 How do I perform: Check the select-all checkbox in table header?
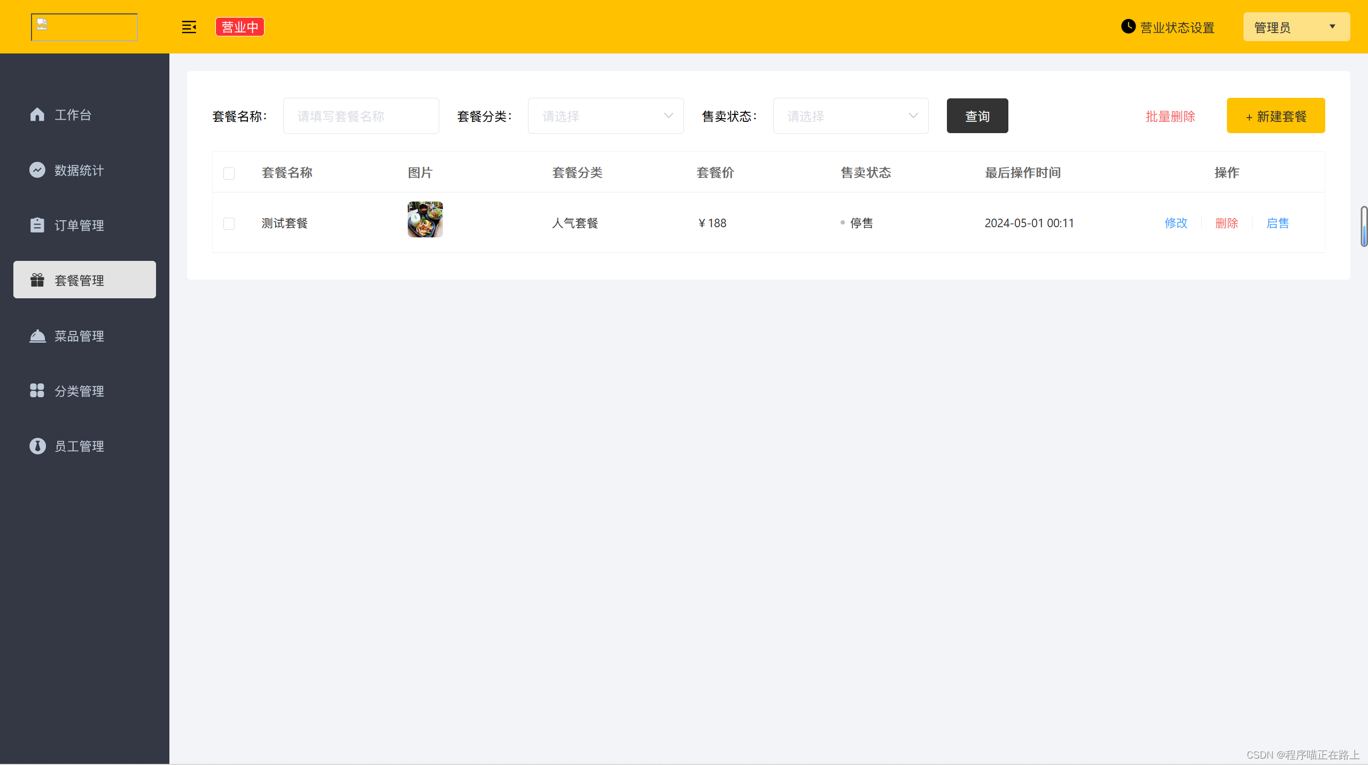[x=229, y=173]
